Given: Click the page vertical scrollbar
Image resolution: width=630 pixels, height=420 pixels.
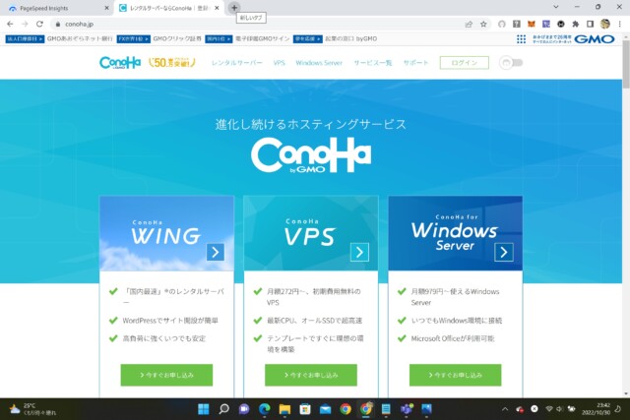Looking at the screenshot, I should [626, 64].
